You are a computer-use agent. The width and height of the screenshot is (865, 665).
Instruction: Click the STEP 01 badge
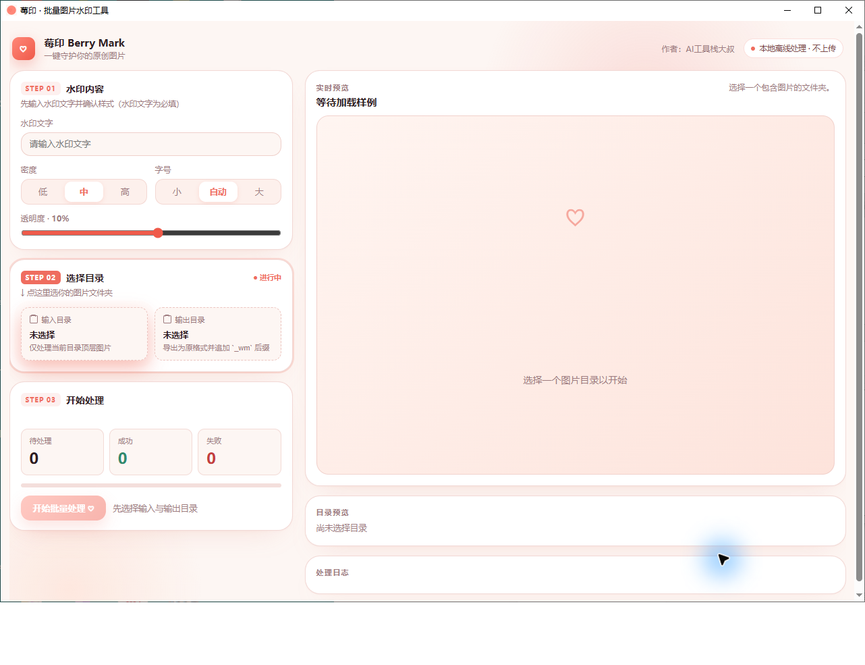(x=40, y=88)
